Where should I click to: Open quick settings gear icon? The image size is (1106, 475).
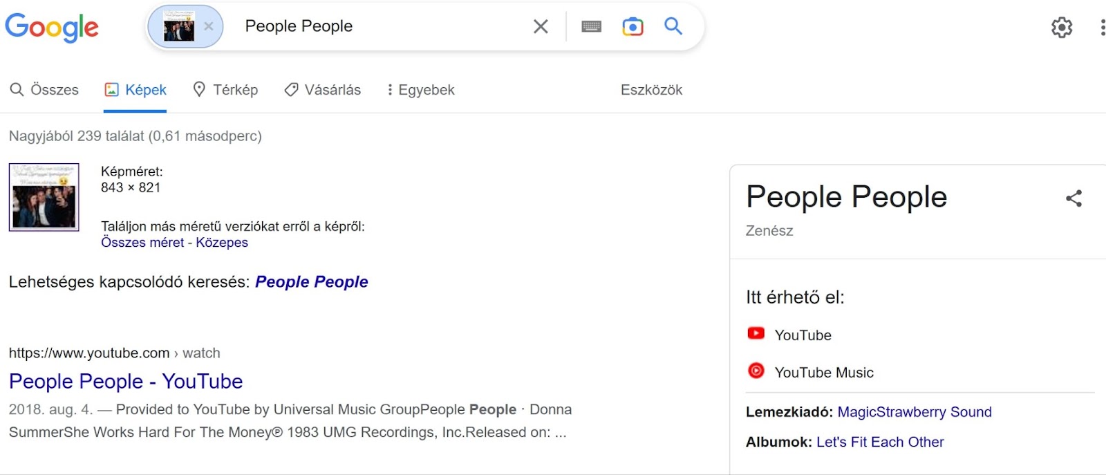(1062, 27)
